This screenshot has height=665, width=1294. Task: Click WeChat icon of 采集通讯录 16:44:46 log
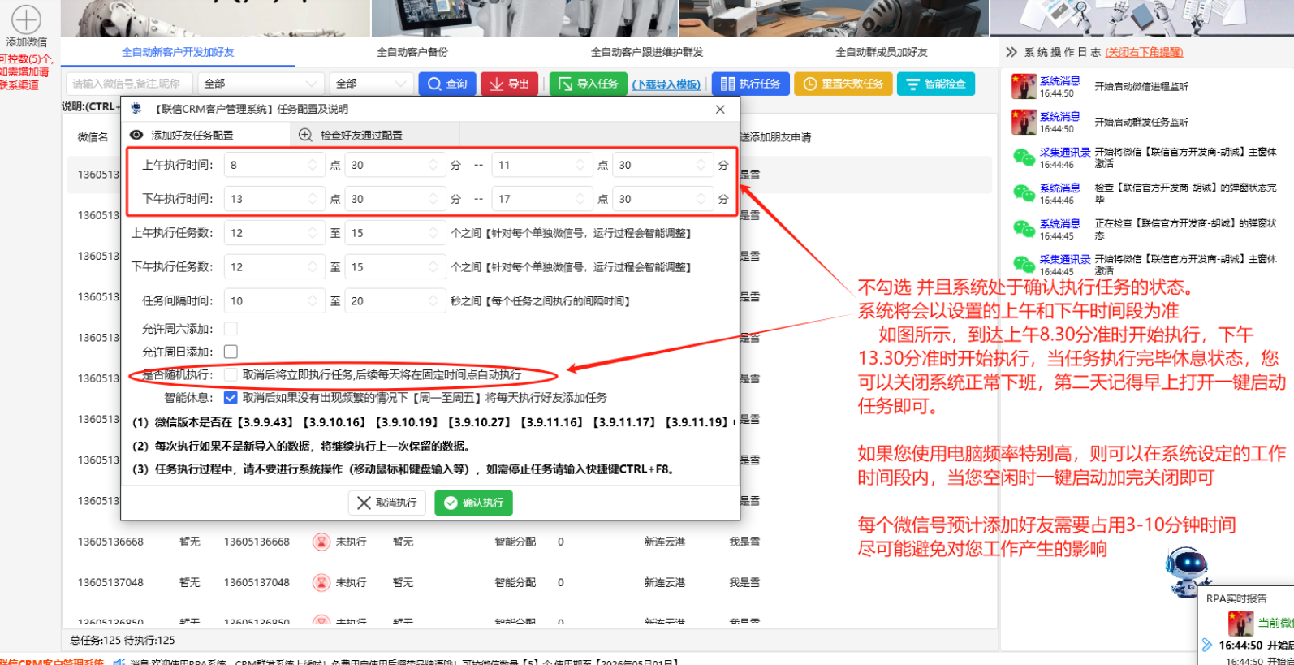(x=1024, y=158)
